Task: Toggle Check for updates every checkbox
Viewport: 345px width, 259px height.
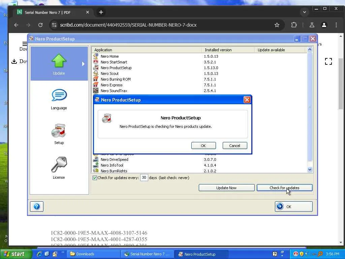Action: tap(95, 178)
